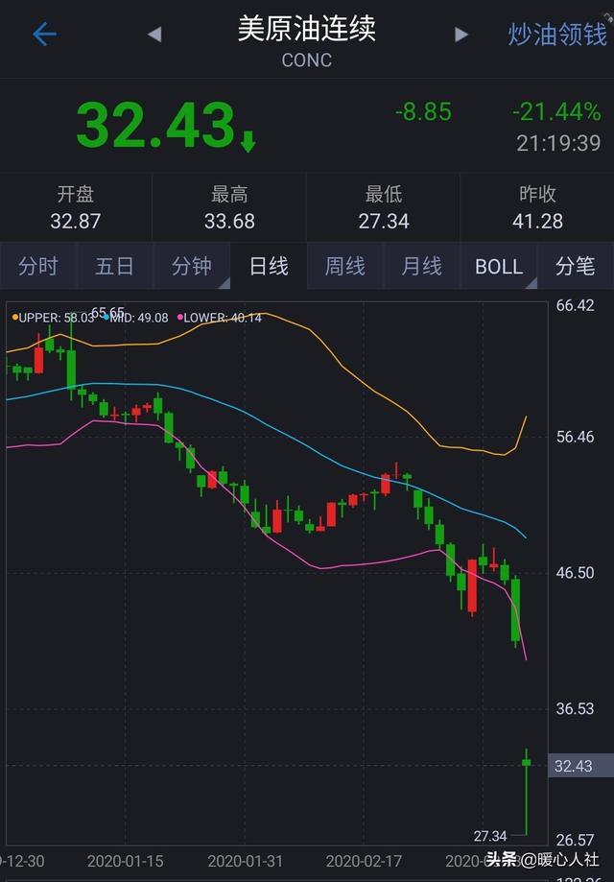Open the 分笔 tick detail tab
This screenshot has width=614, height=882.
click(576, 266)
